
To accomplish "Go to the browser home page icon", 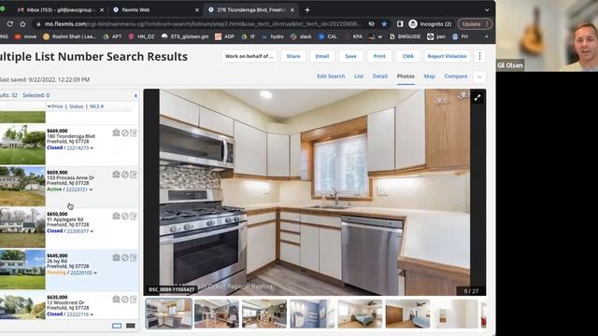I will point(22,24).
